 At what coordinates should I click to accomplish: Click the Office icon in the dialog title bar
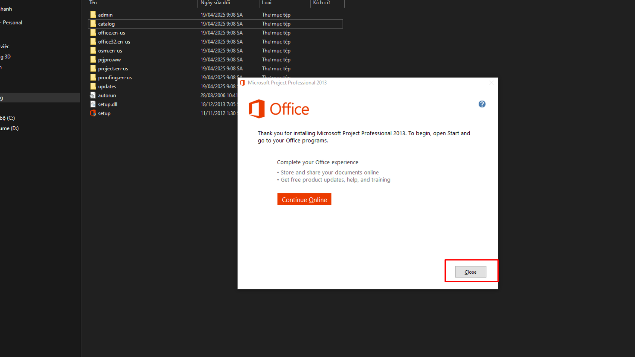(x=242, y=83)
